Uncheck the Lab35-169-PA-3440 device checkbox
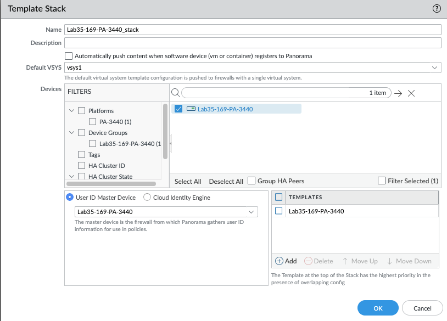The height and width of the screenshot is (321, 447). coord(178,109)
